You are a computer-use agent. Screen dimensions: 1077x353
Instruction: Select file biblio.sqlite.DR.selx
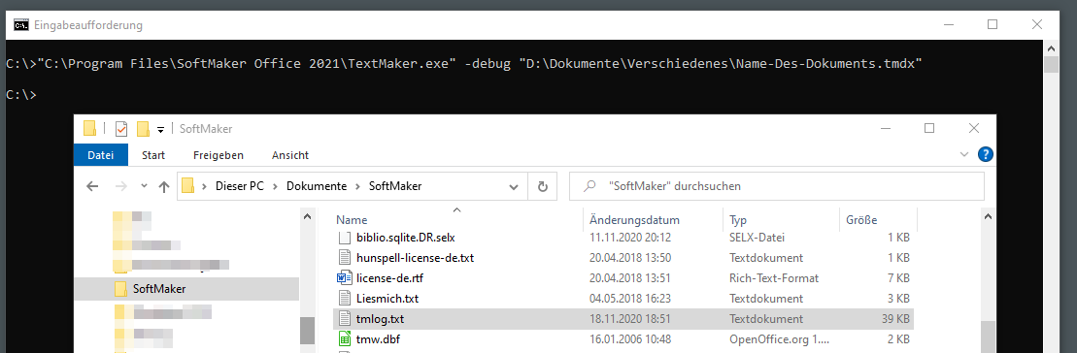click(406, 238)
